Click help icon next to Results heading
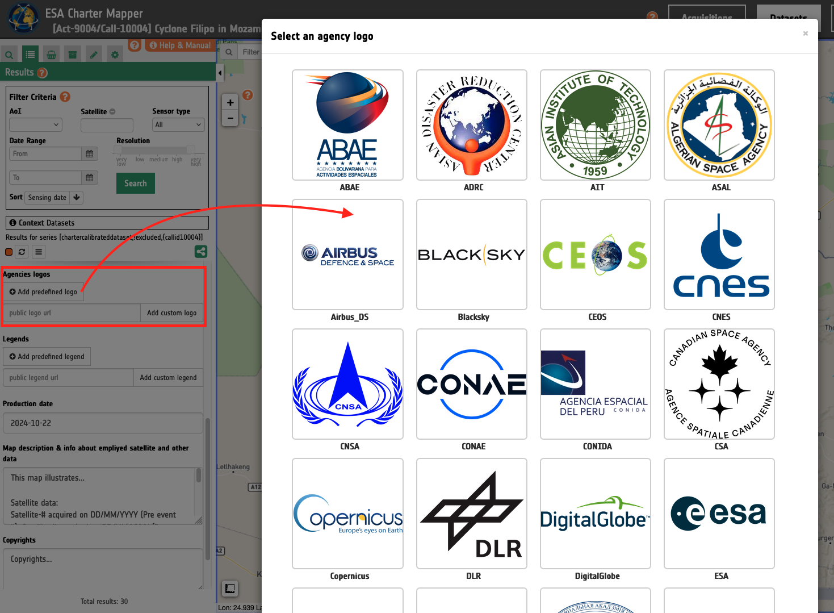 [x=42, y=73]
